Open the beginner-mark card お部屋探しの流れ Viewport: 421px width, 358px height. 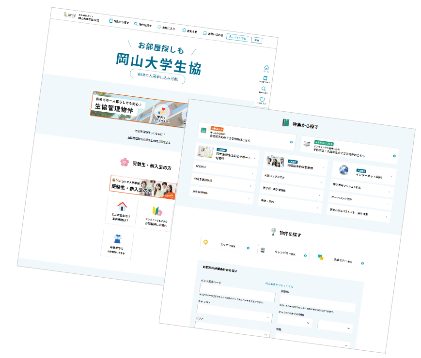click(156, 217)
